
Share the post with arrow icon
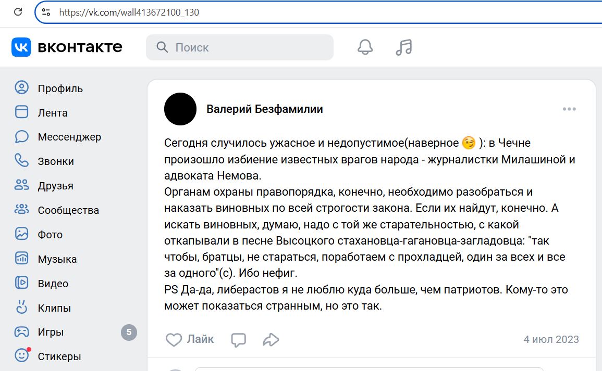pos(271,340)
